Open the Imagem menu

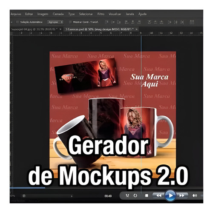pyautogui.click(x=43, y=14)
